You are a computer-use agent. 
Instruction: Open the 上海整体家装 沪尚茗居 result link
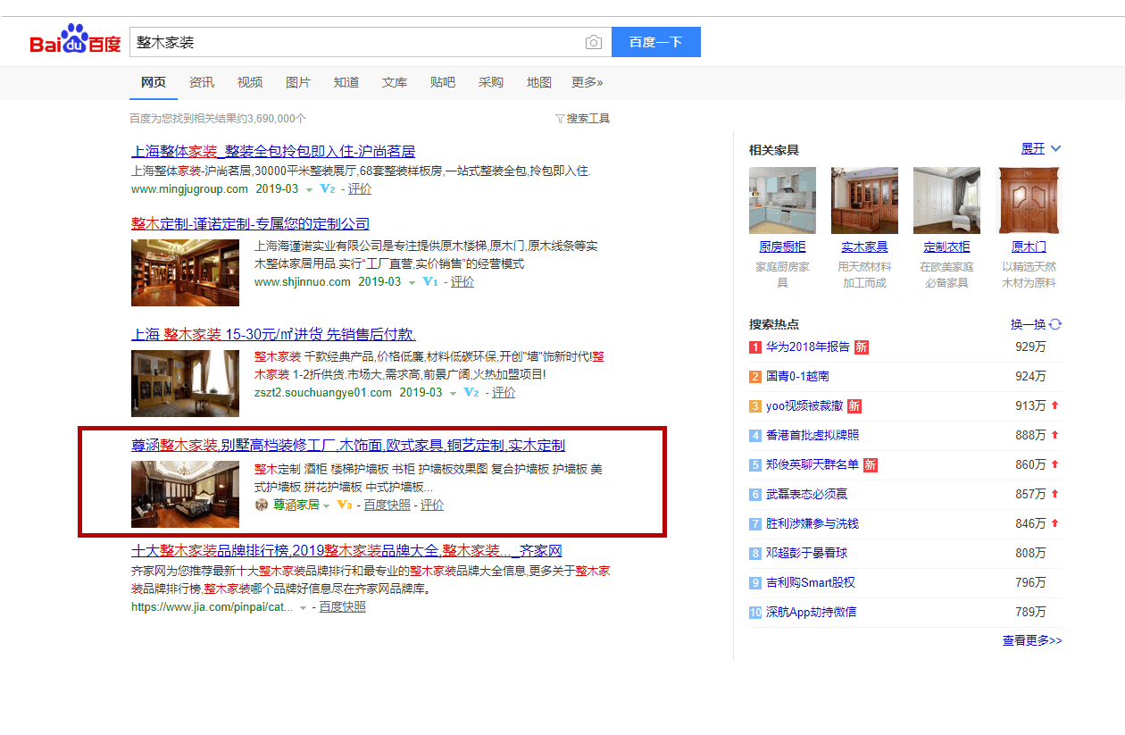pyautogui.click(x=273, y=152)
